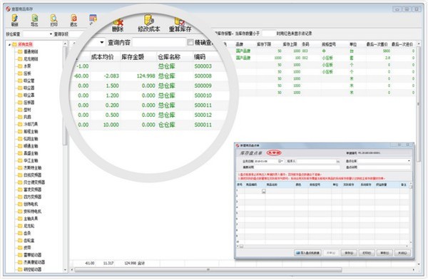Click the 124.998 total in the footer row
The height and width of the screenshot is (280, 428).
[x=131, y=264]
